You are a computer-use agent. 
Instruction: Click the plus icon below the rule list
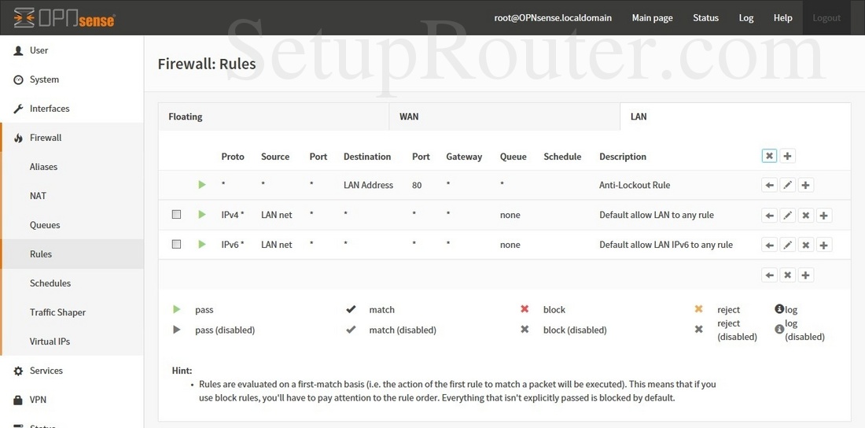tap(806, 275)
